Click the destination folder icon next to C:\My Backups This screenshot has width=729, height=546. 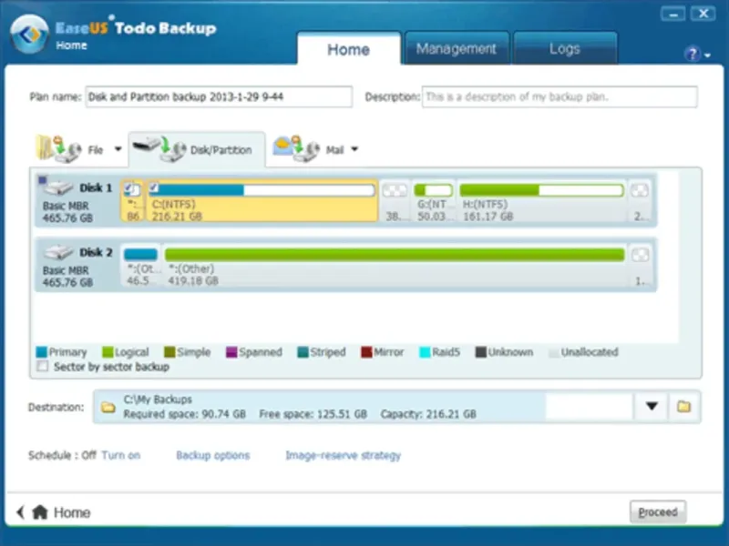pos(108,407)
